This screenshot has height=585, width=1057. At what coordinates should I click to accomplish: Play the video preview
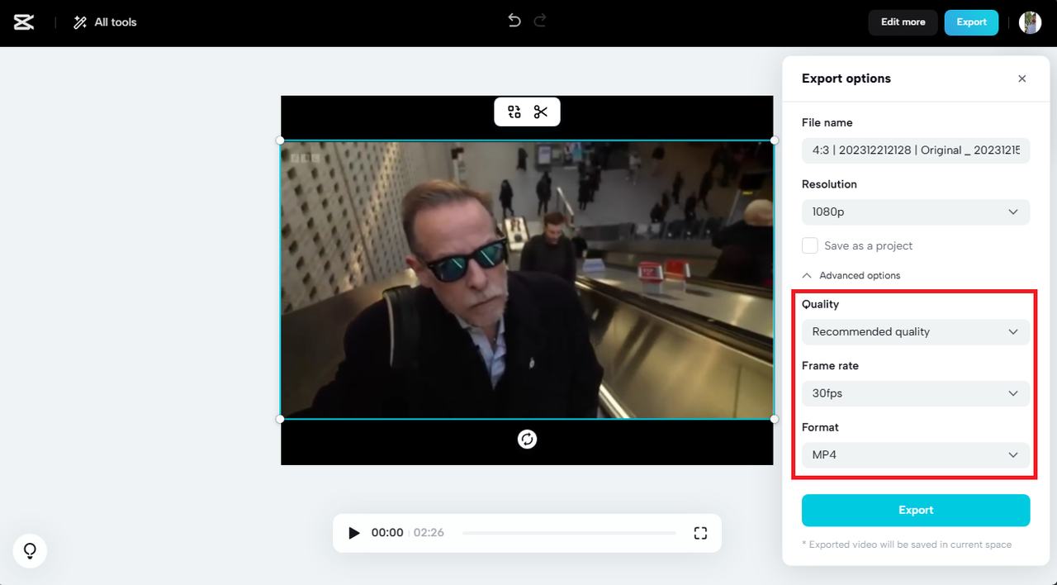pos(354,533)
